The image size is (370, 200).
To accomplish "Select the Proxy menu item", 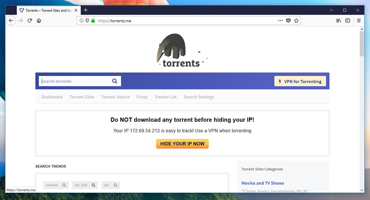I will (x=142, y=97).
